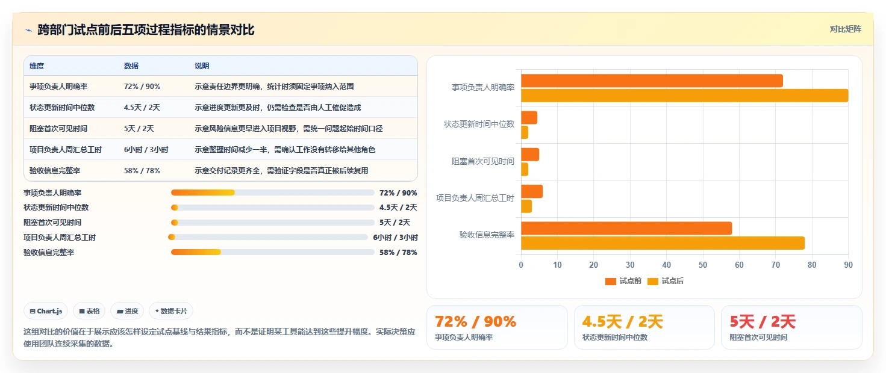Click the 试点前 bar for 验收信息完整率

pyautogui.click(x=626, y=228)
